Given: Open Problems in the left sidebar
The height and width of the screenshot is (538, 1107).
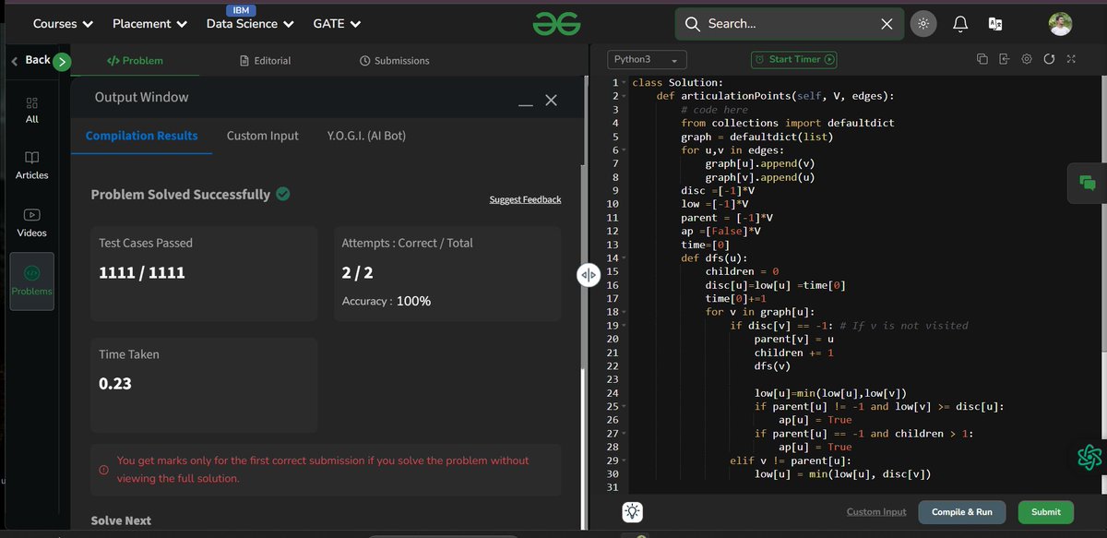Looking at the screenshot, I should [32, 281].
